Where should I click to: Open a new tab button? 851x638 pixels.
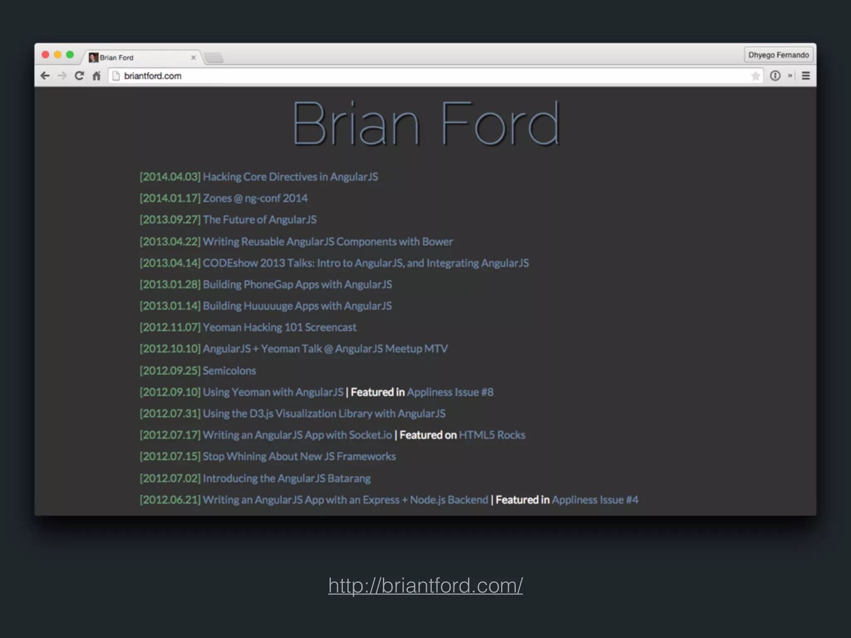pyautogui.click(x=214, y=58)
